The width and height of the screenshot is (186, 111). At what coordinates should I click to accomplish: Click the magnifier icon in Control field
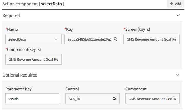tap(115, 99)
